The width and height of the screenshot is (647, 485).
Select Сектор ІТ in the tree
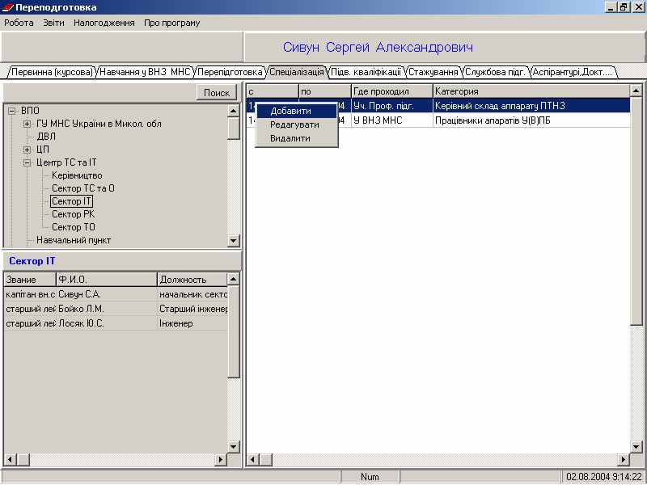click(x=71, y=201)
